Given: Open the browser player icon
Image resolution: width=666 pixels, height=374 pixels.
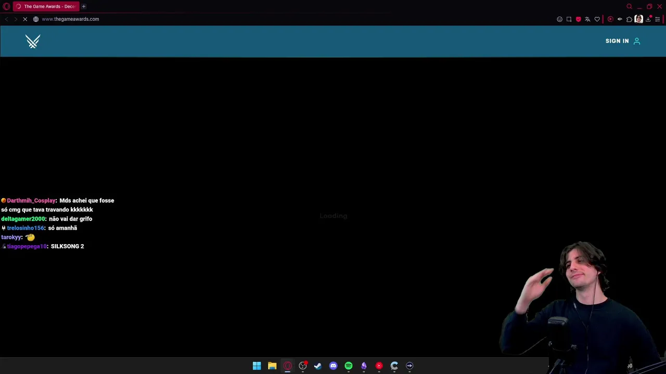Looking at the screenshot, I should (610, 19).
